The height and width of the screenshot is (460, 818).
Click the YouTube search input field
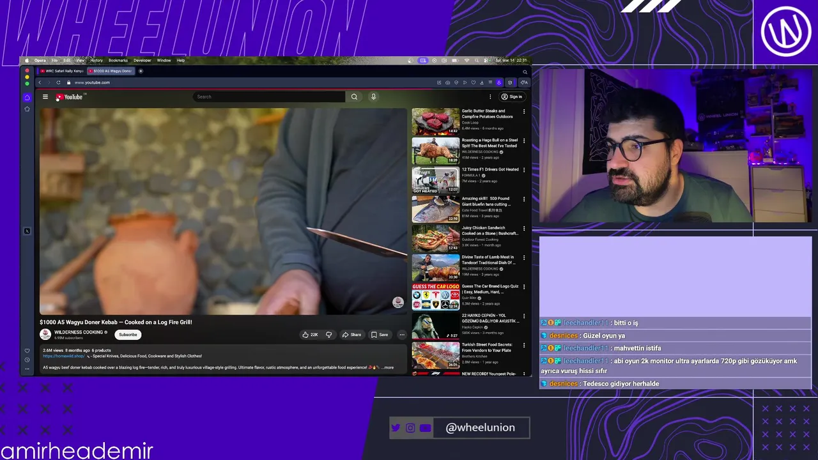point(268,96)
